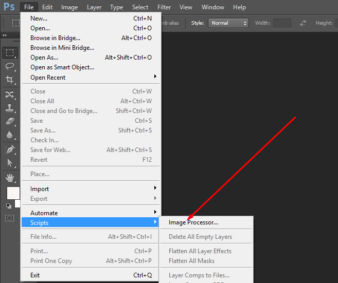
Task: Click the background color swatch
Action: click(x=17, y=204)
